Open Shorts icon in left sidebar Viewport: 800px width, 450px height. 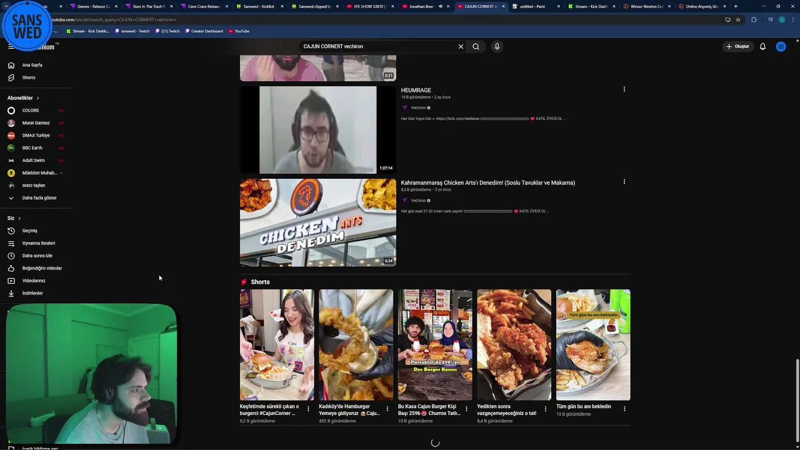click(x=11, y=77)
